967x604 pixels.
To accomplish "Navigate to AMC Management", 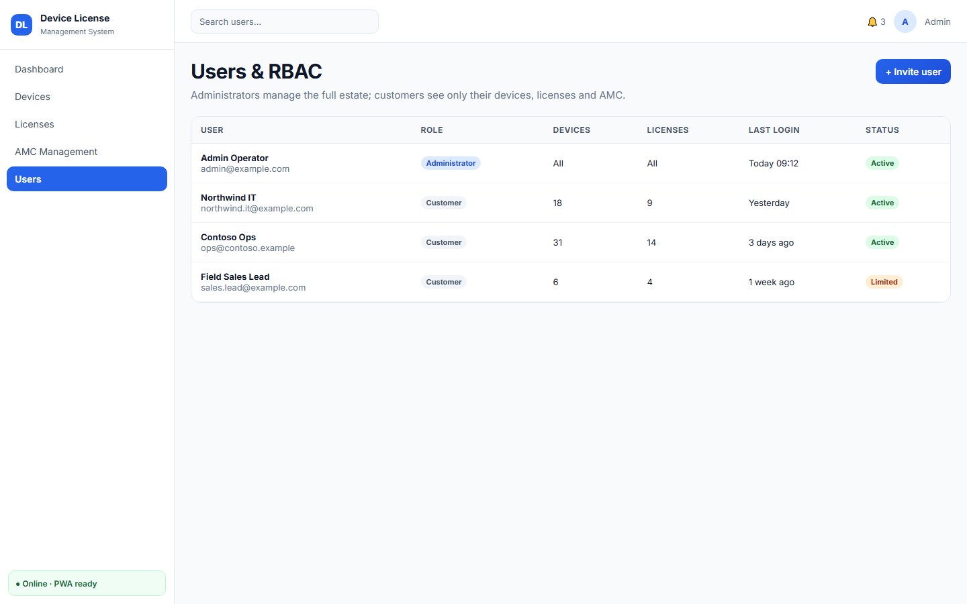I will (87, 152).
